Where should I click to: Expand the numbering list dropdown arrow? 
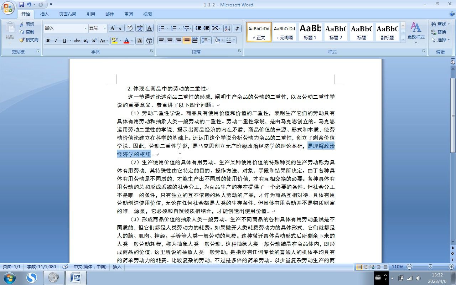(x=180, y=28)
